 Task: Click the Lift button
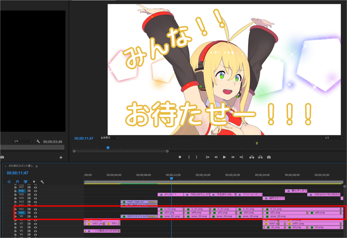click(x=252, y=157)
